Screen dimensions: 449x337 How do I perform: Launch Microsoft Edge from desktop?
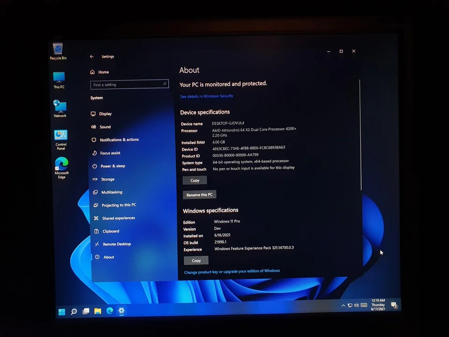pos(61,165)
